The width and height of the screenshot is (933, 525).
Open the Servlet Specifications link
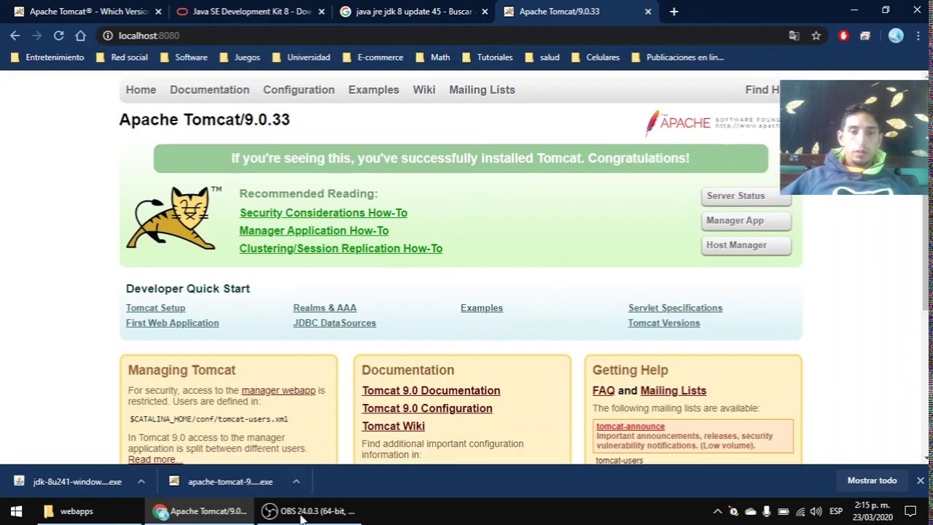[675, 308]
